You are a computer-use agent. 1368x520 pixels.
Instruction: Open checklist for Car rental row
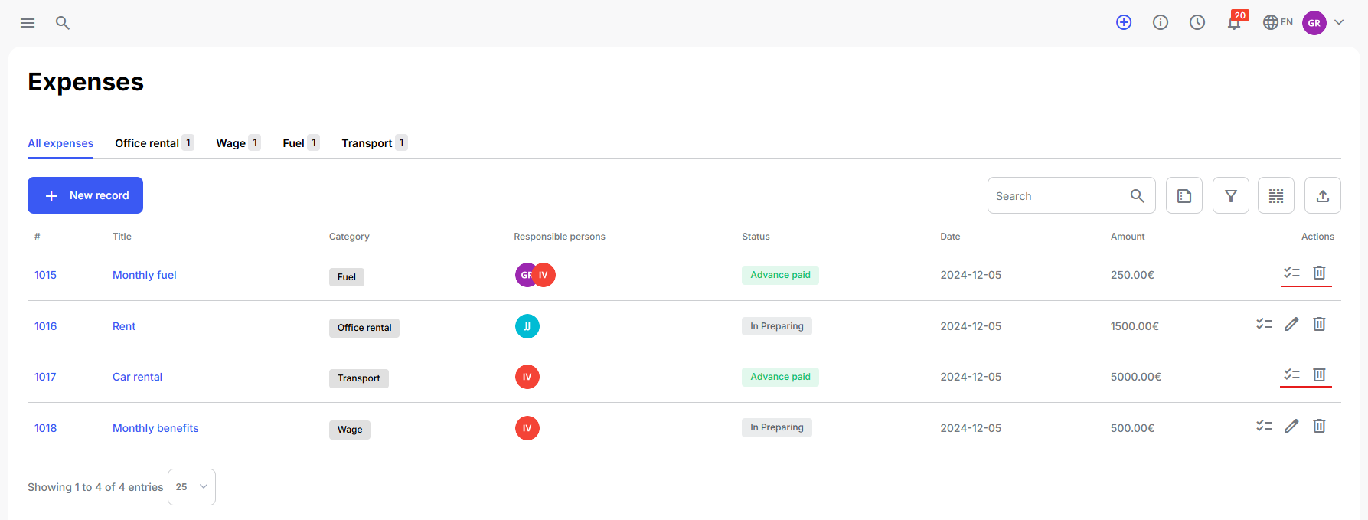(x=1292, y=374)
